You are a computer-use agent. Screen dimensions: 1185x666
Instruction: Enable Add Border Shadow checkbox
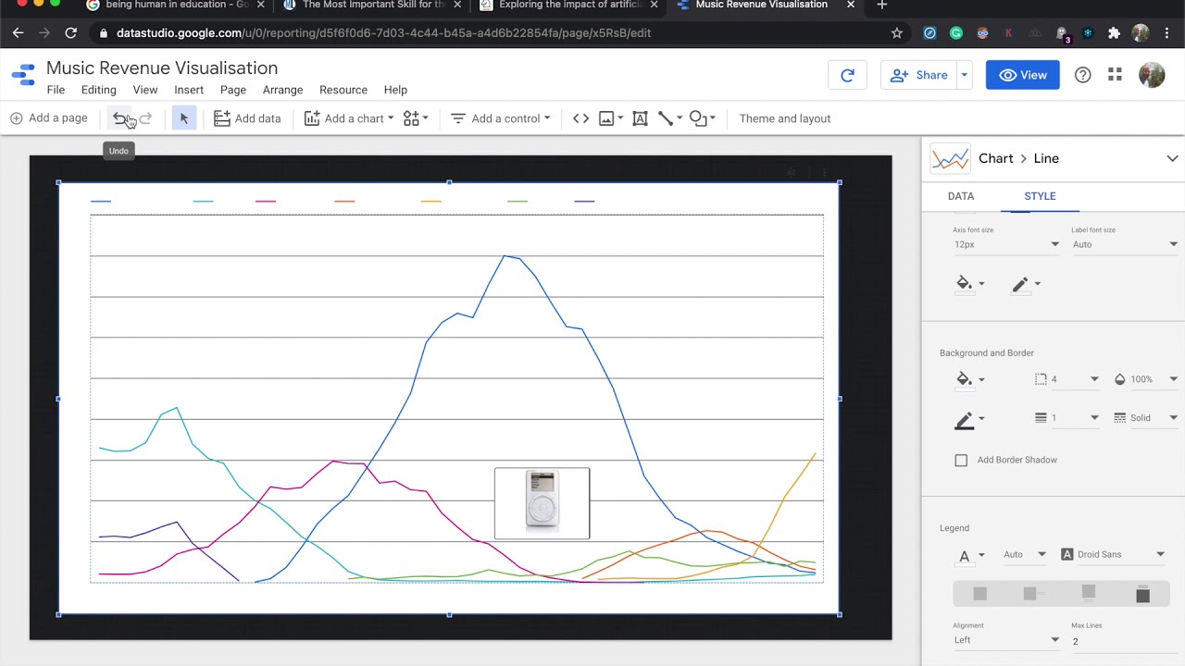pyautogui.click(x=961, y=460)
